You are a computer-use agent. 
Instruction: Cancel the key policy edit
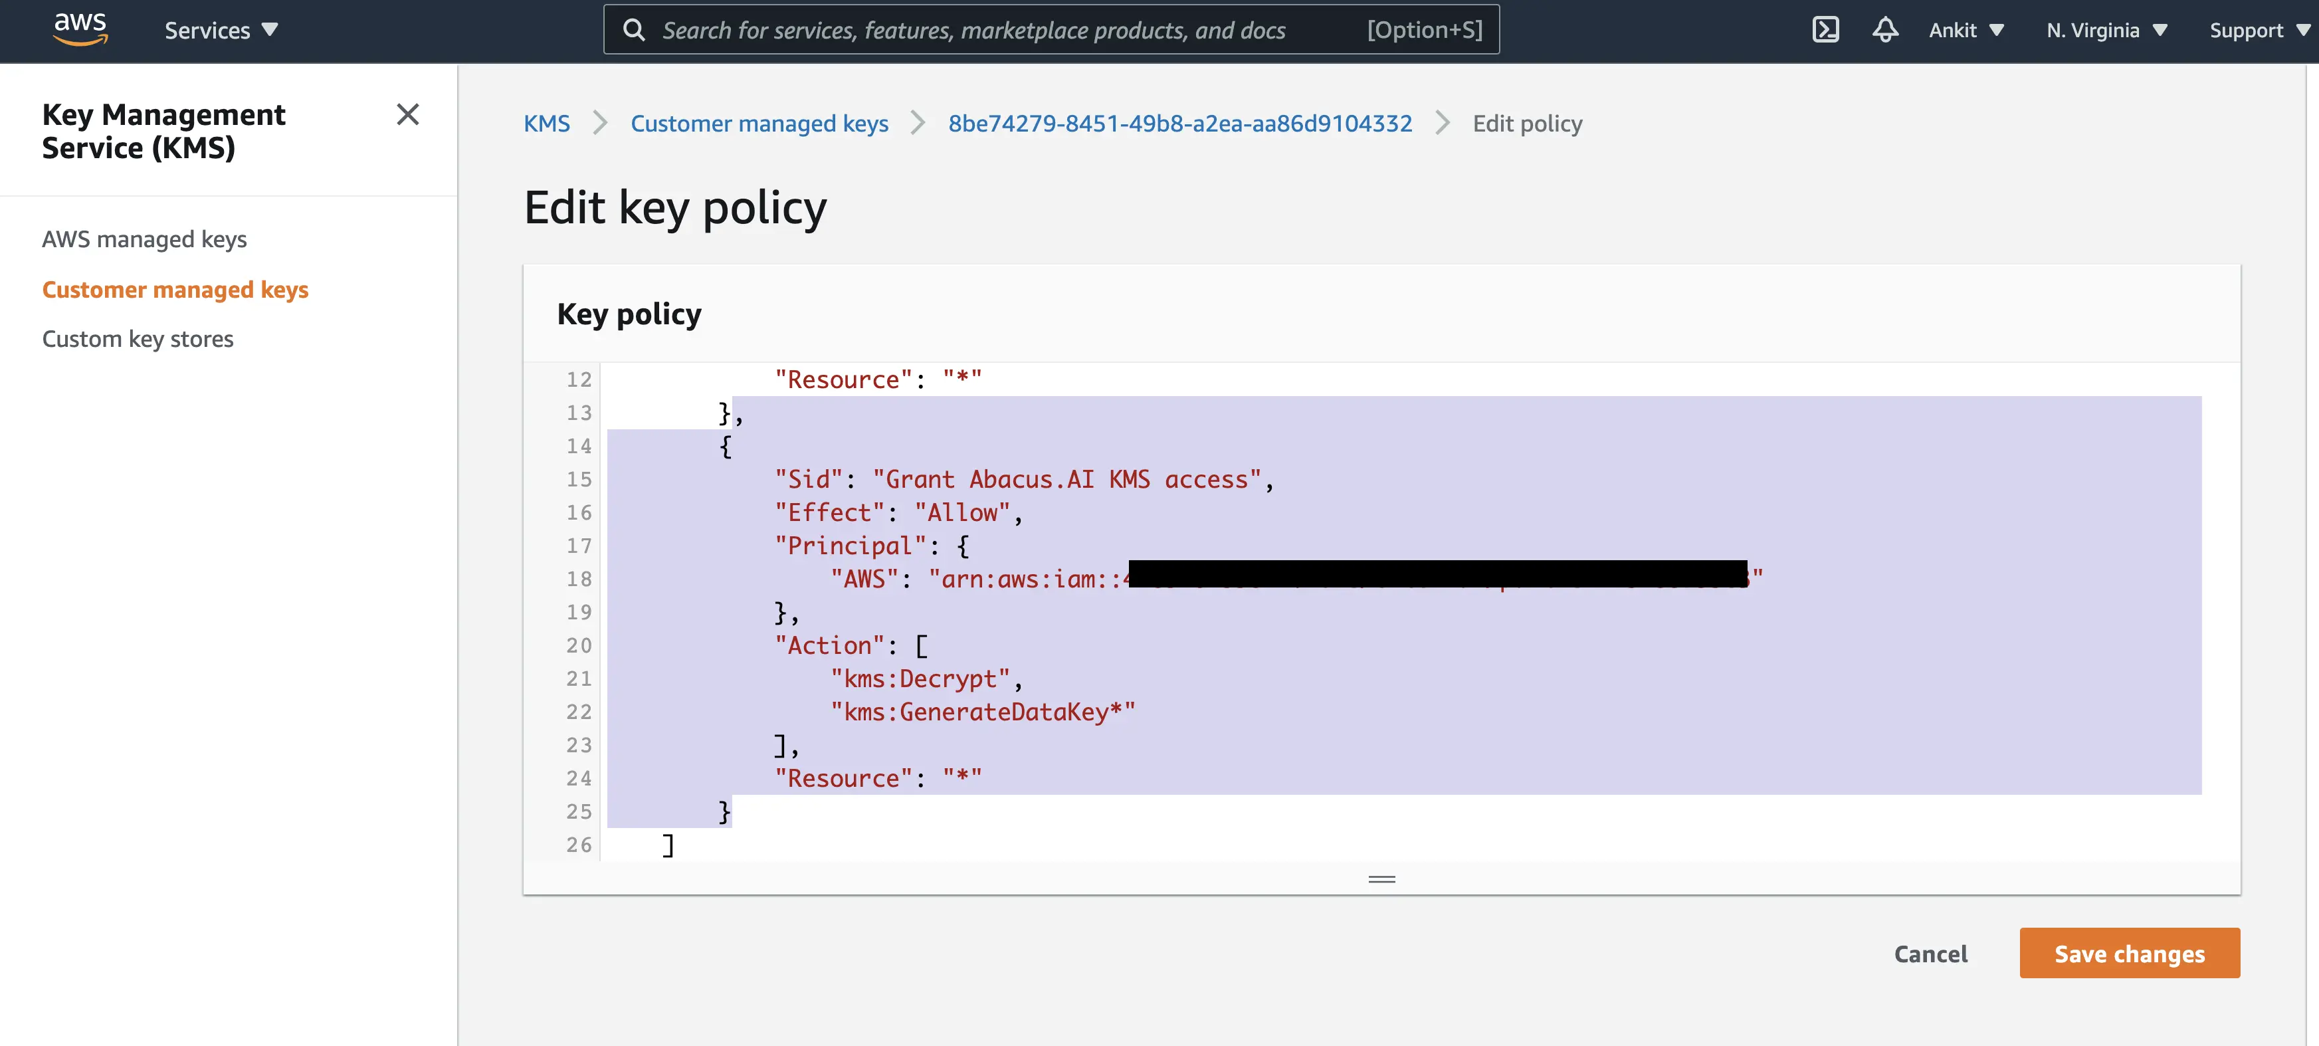point(1930,953)
